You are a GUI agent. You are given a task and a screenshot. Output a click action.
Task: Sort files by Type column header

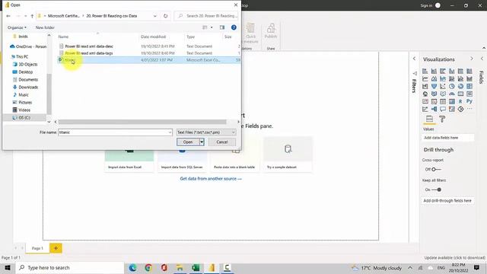(x=190, y=37)
